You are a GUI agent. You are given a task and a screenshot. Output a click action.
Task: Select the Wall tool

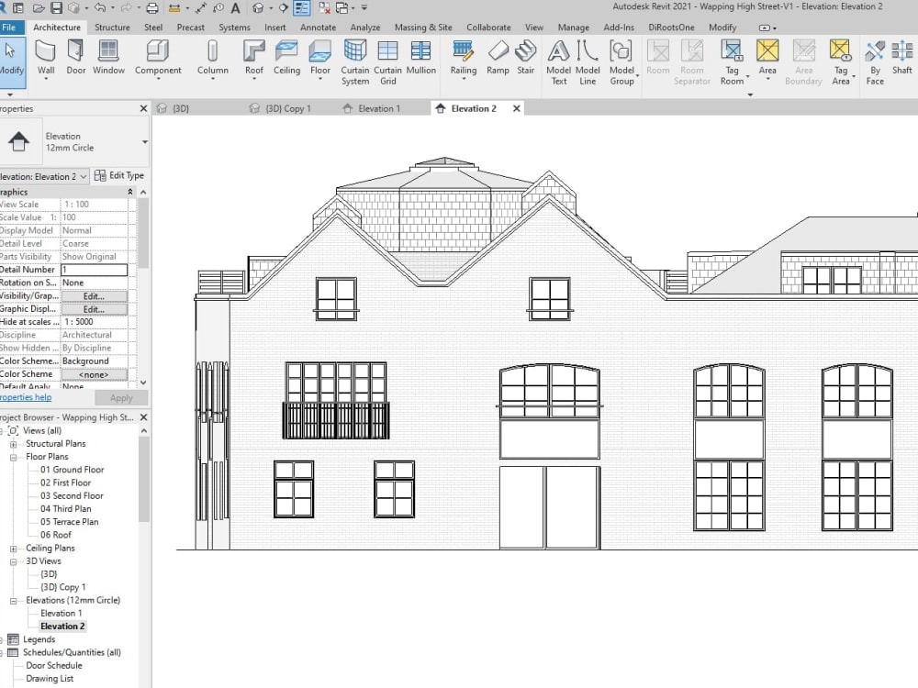pos(46,59)
